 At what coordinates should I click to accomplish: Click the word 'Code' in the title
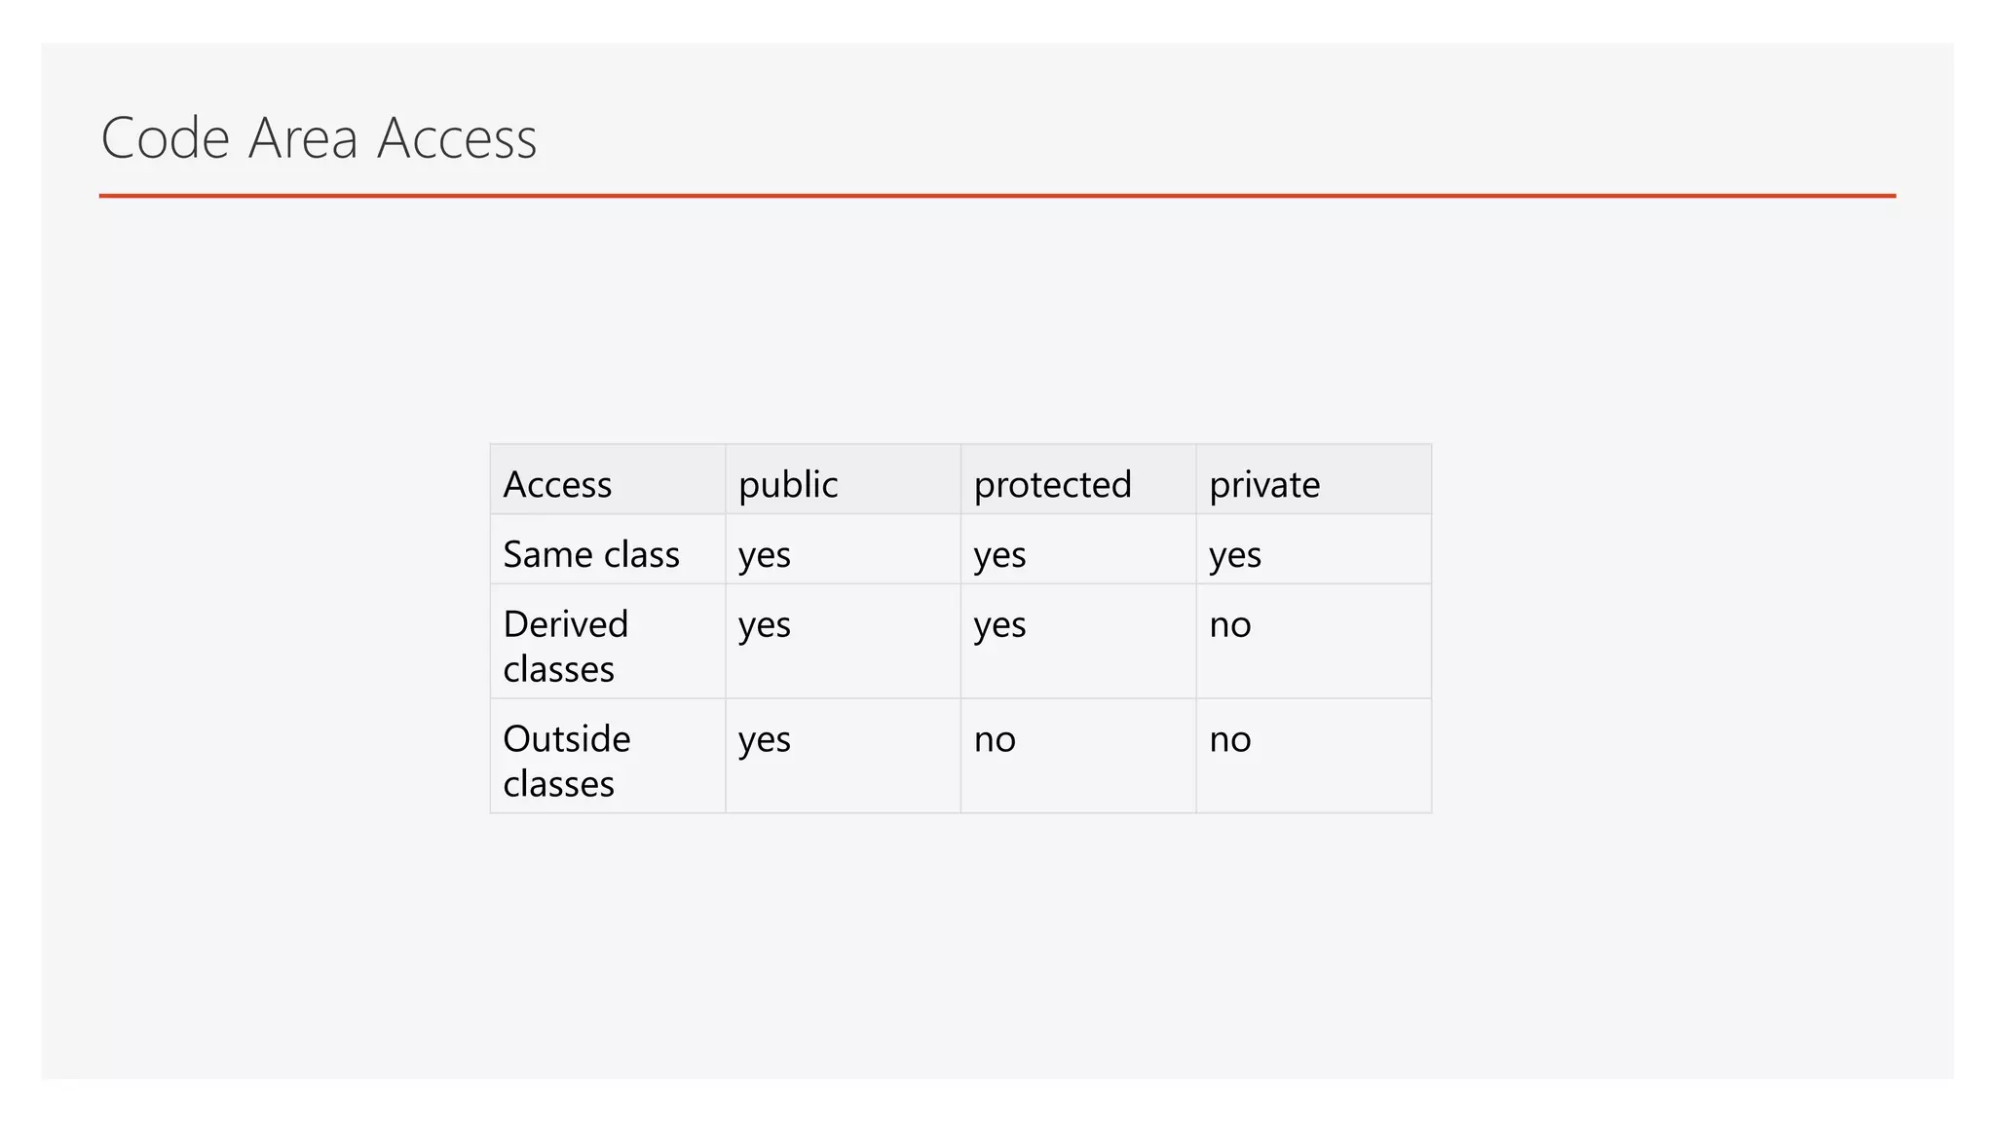pyautogui.click(x=166, y=138)
